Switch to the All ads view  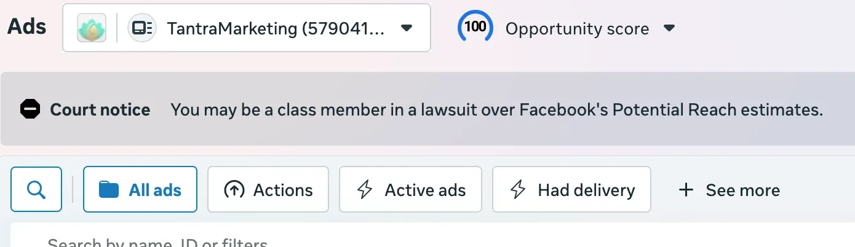click(140, 189)
